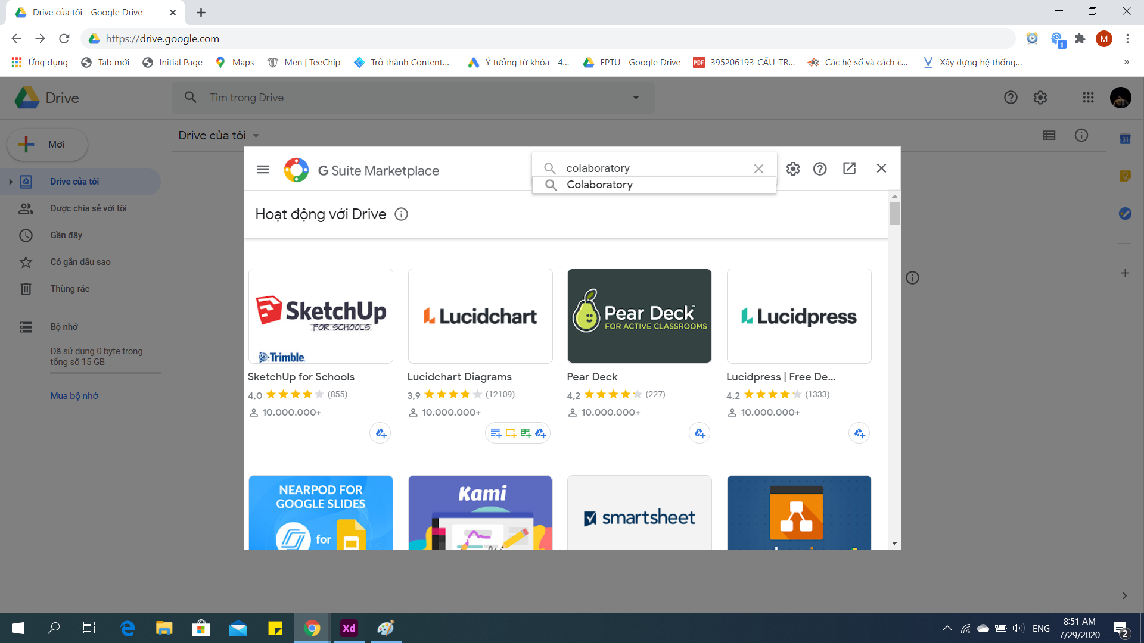Open Nearpod for Google Slides card
This screenshot has height=643, width=1144.
[x=321, y=513]
